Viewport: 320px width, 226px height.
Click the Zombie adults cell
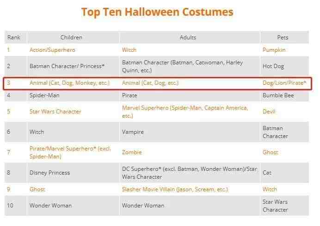pyautogui.click(x=132, y=152)
